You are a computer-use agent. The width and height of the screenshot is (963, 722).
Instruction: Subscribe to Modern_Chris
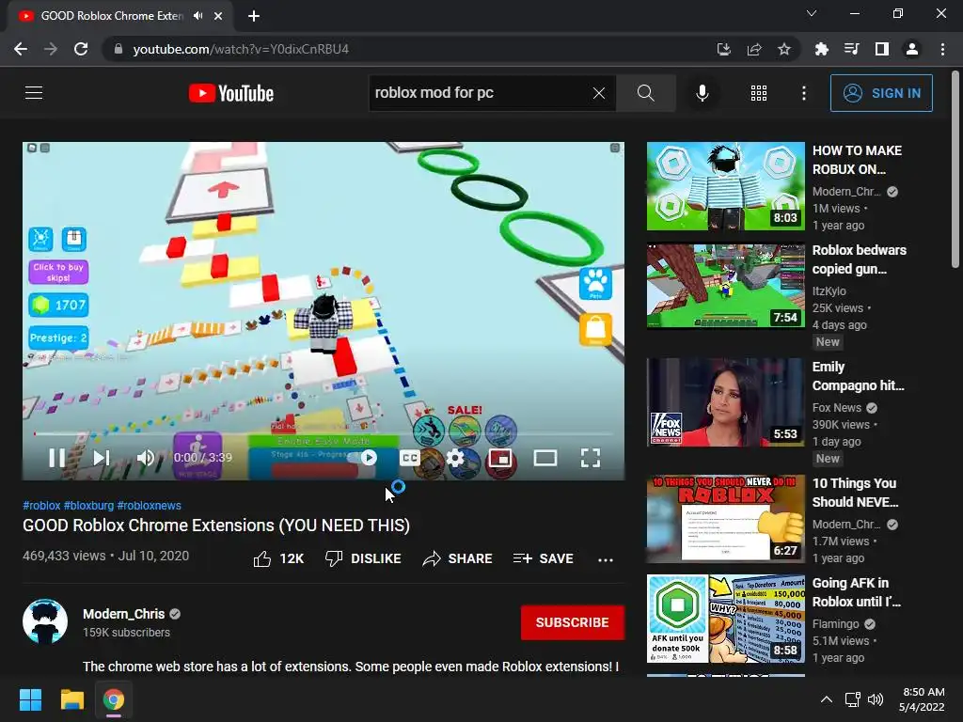573,622
